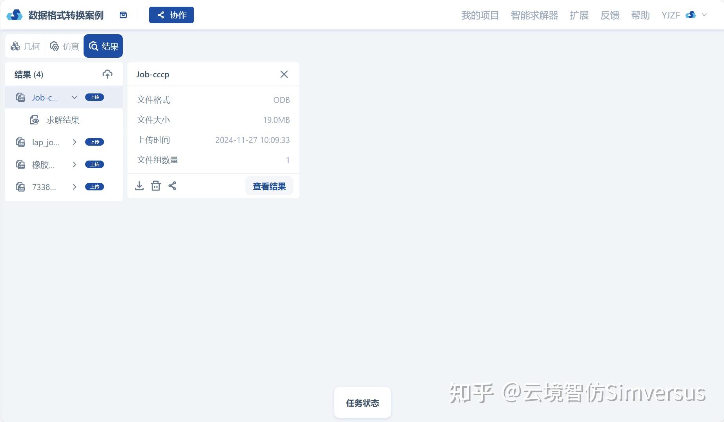Close the Job-cccp details panel

point(284,74)
